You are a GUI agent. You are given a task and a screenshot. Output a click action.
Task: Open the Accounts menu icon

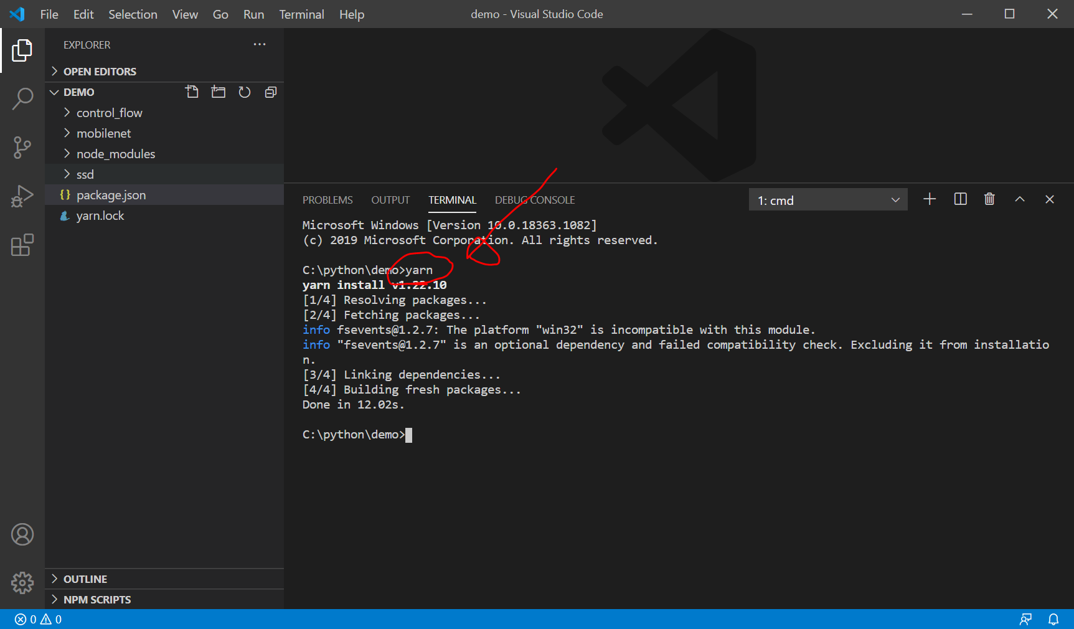click(22, 534)
